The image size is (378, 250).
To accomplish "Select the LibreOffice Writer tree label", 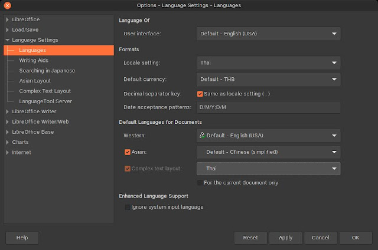I will coord(34,111).
